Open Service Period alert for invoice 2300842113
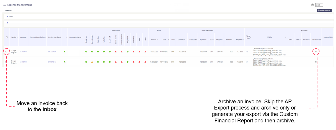The image size is (336, 130). click(121, 62)
